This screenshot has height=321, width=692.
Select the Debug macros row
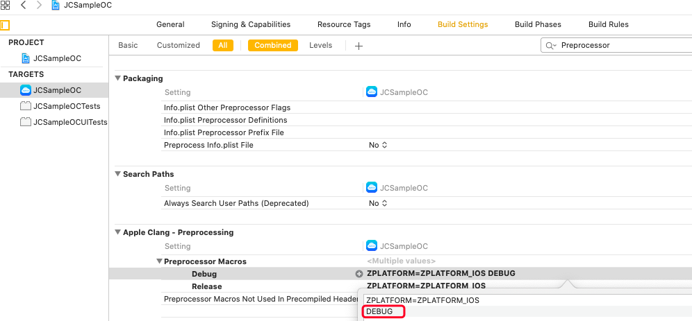[400, 273]
